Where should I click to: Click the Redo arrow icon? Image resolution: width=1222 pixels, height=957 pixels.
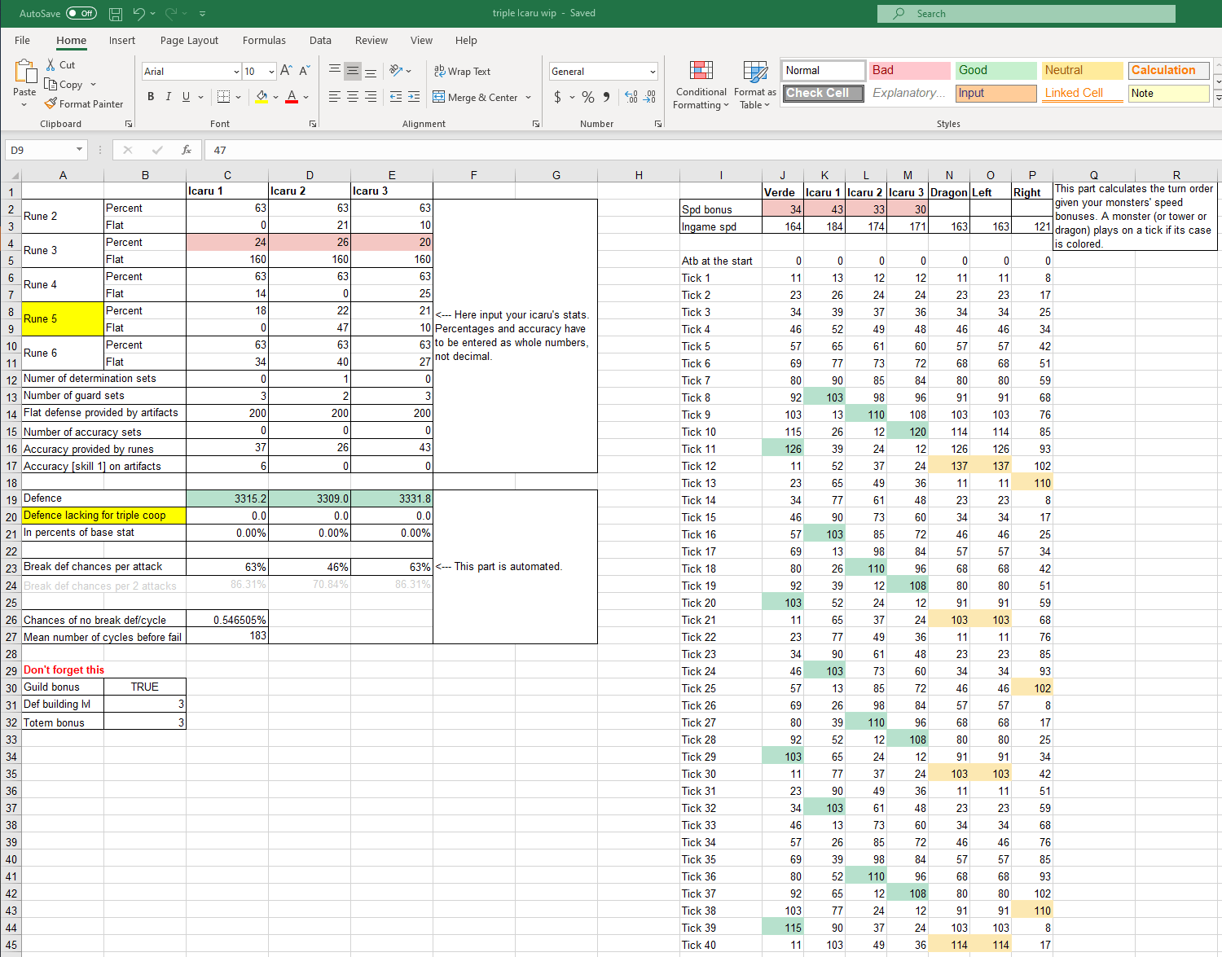pos(171,14)
